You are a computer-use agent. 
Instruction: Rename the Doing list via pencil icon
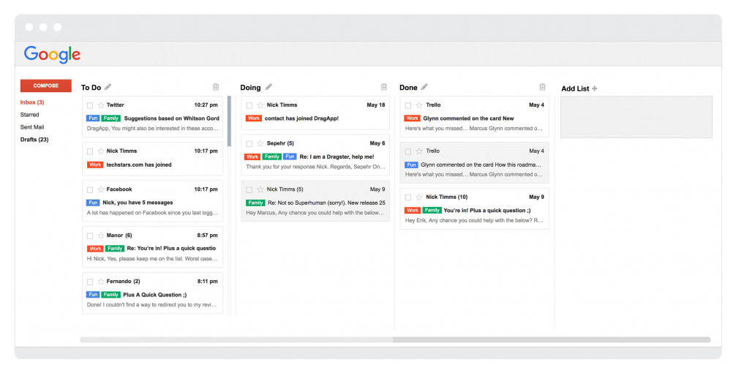point(269,87)
